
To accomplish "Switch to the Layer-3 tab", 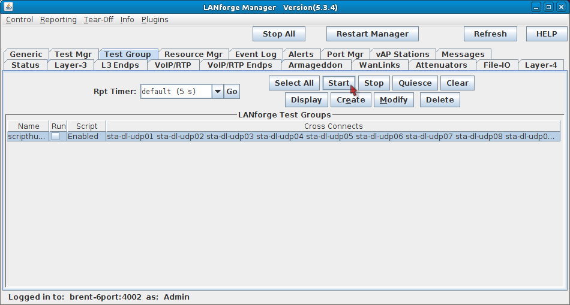I will point(71,65).
